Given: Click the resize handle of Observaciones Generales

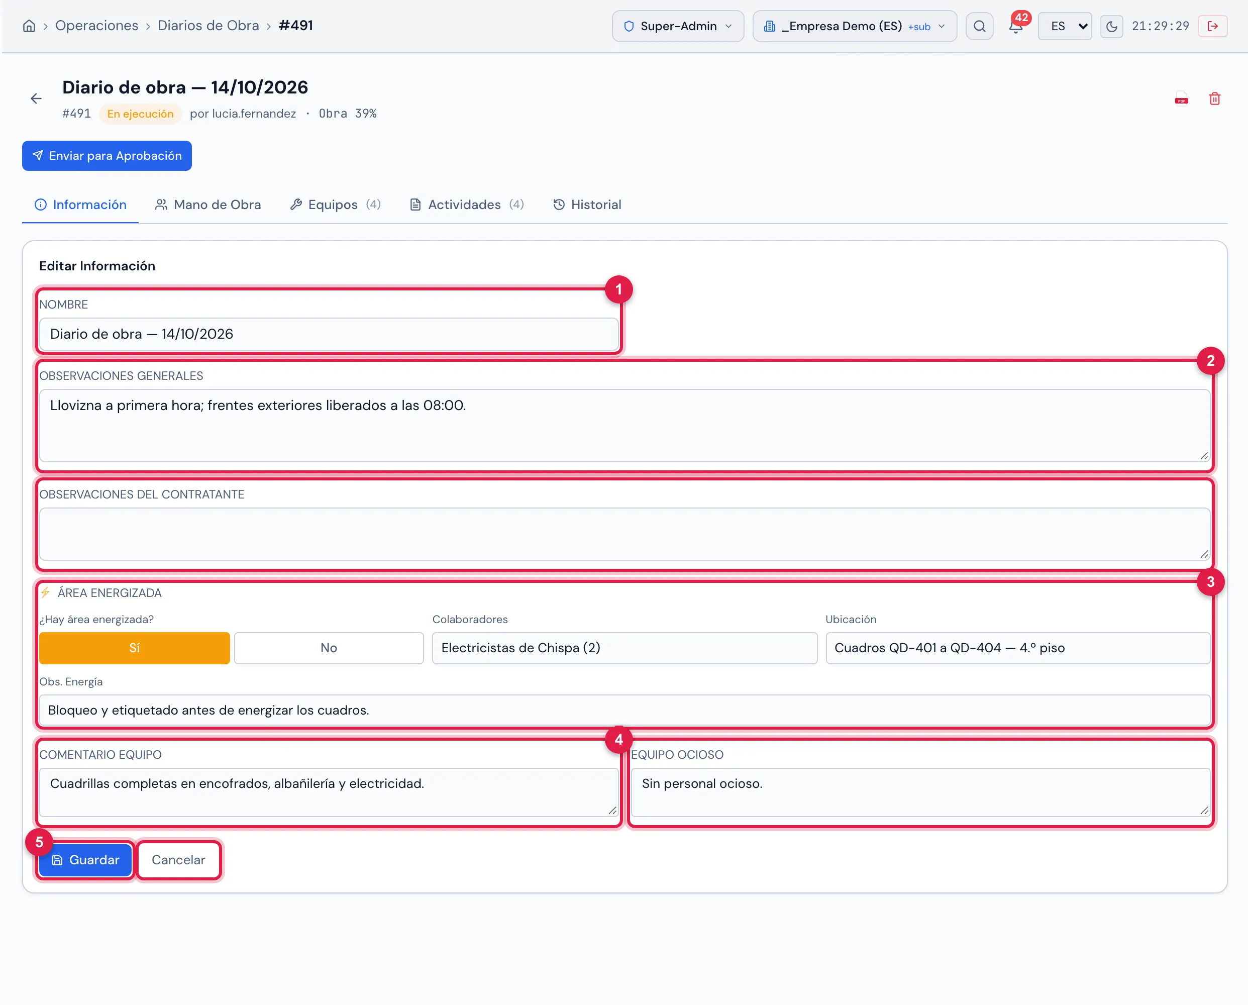Looking at the screenshot, I should pyautogui.click(x=1204, y=456).
